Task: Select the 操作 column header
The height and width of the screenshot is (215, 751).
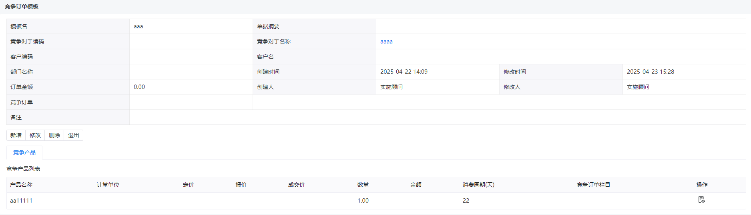Action: pyautogui.click(x=702, y=185)
